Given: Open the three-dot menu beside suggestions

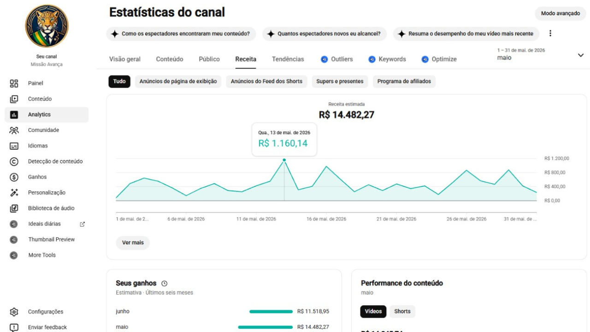Looking at the screenshot, I should point(550,34).
